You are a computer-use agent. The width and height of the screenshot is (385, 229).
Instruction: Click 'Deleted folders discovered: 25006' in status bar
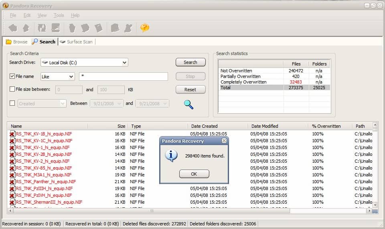pyautogui.click(x=223, y=224)
